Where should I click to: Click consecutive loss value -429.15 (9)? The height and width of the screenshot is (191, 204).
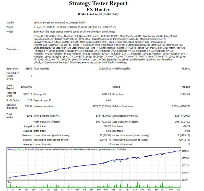(x=184, y=140)
